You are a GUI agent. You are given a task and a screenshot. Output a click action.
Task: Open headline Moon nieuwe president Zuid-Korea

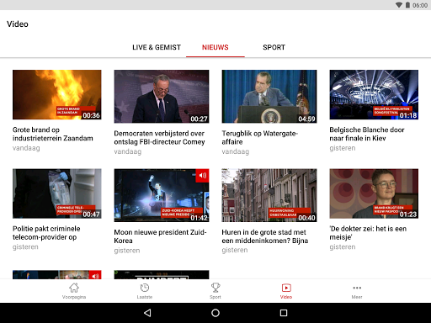coord(160,236)
